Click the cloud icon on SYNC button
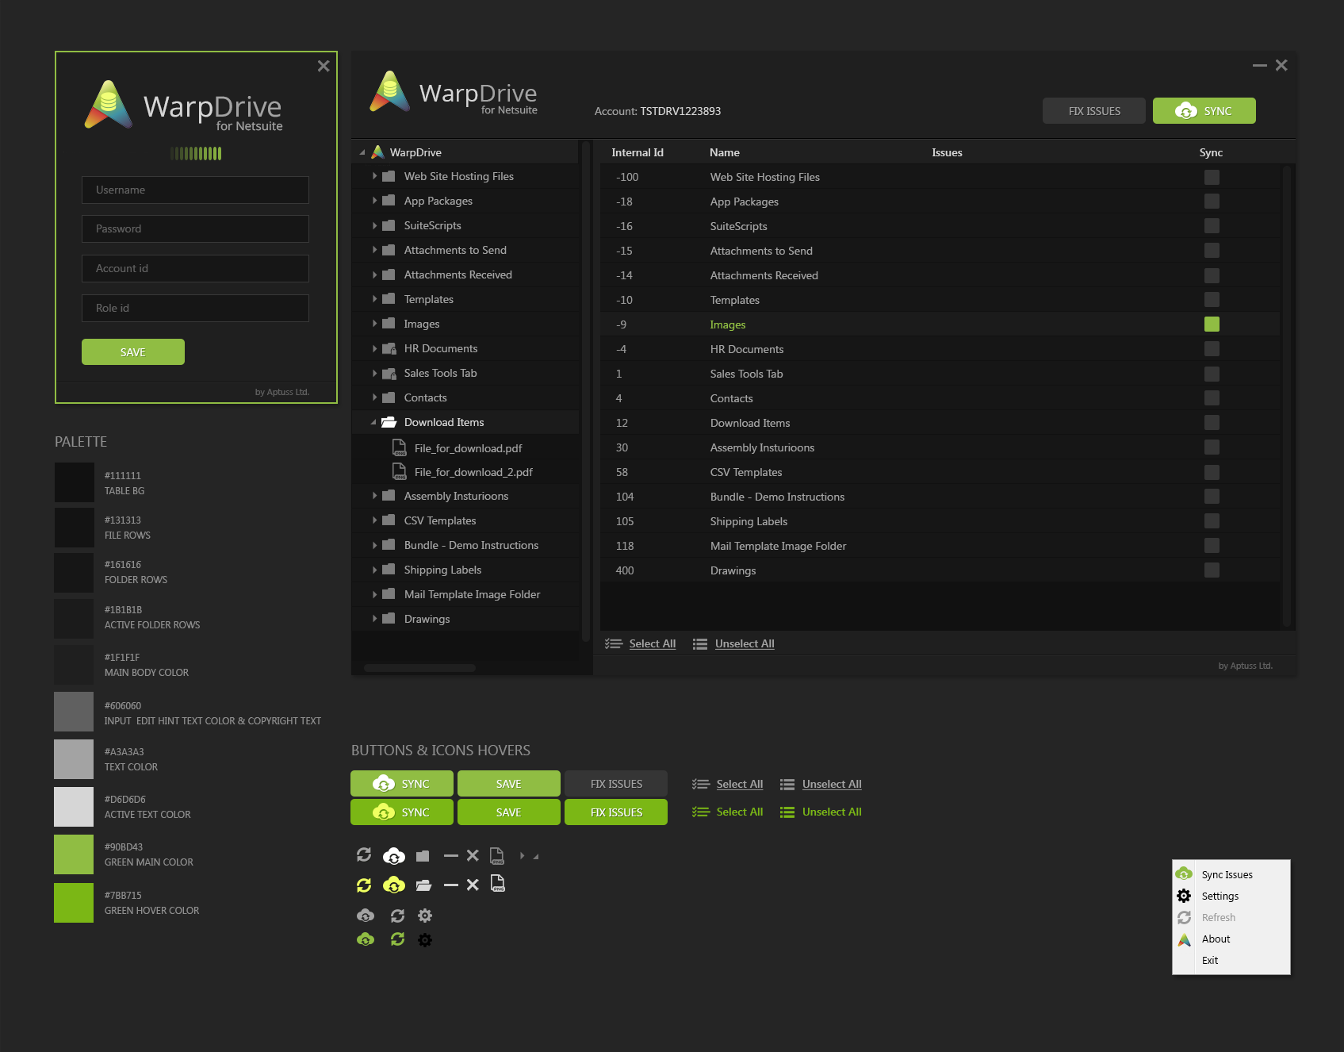 [1185, 111]
